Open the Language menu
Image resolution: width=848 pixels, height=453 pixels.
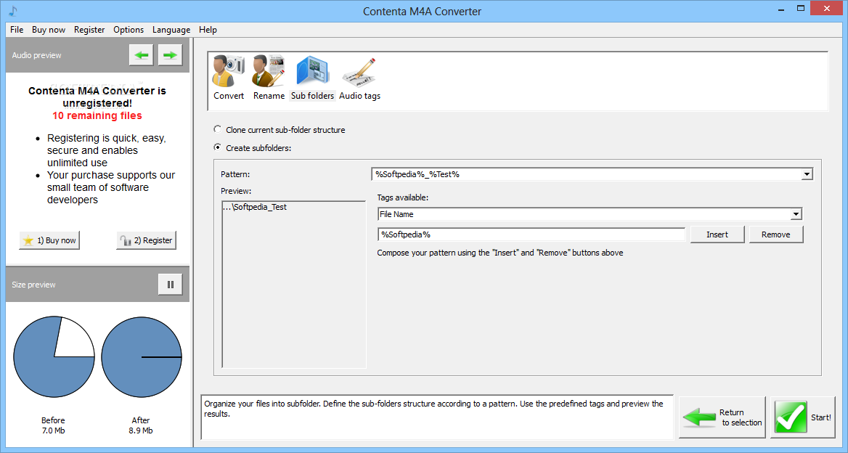coord(171,30)
